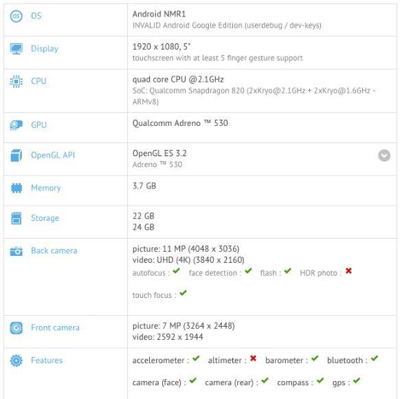Viewport: 400px width, 399px height.
Task: Click the Storage label
Action: (x=45, y=218)
